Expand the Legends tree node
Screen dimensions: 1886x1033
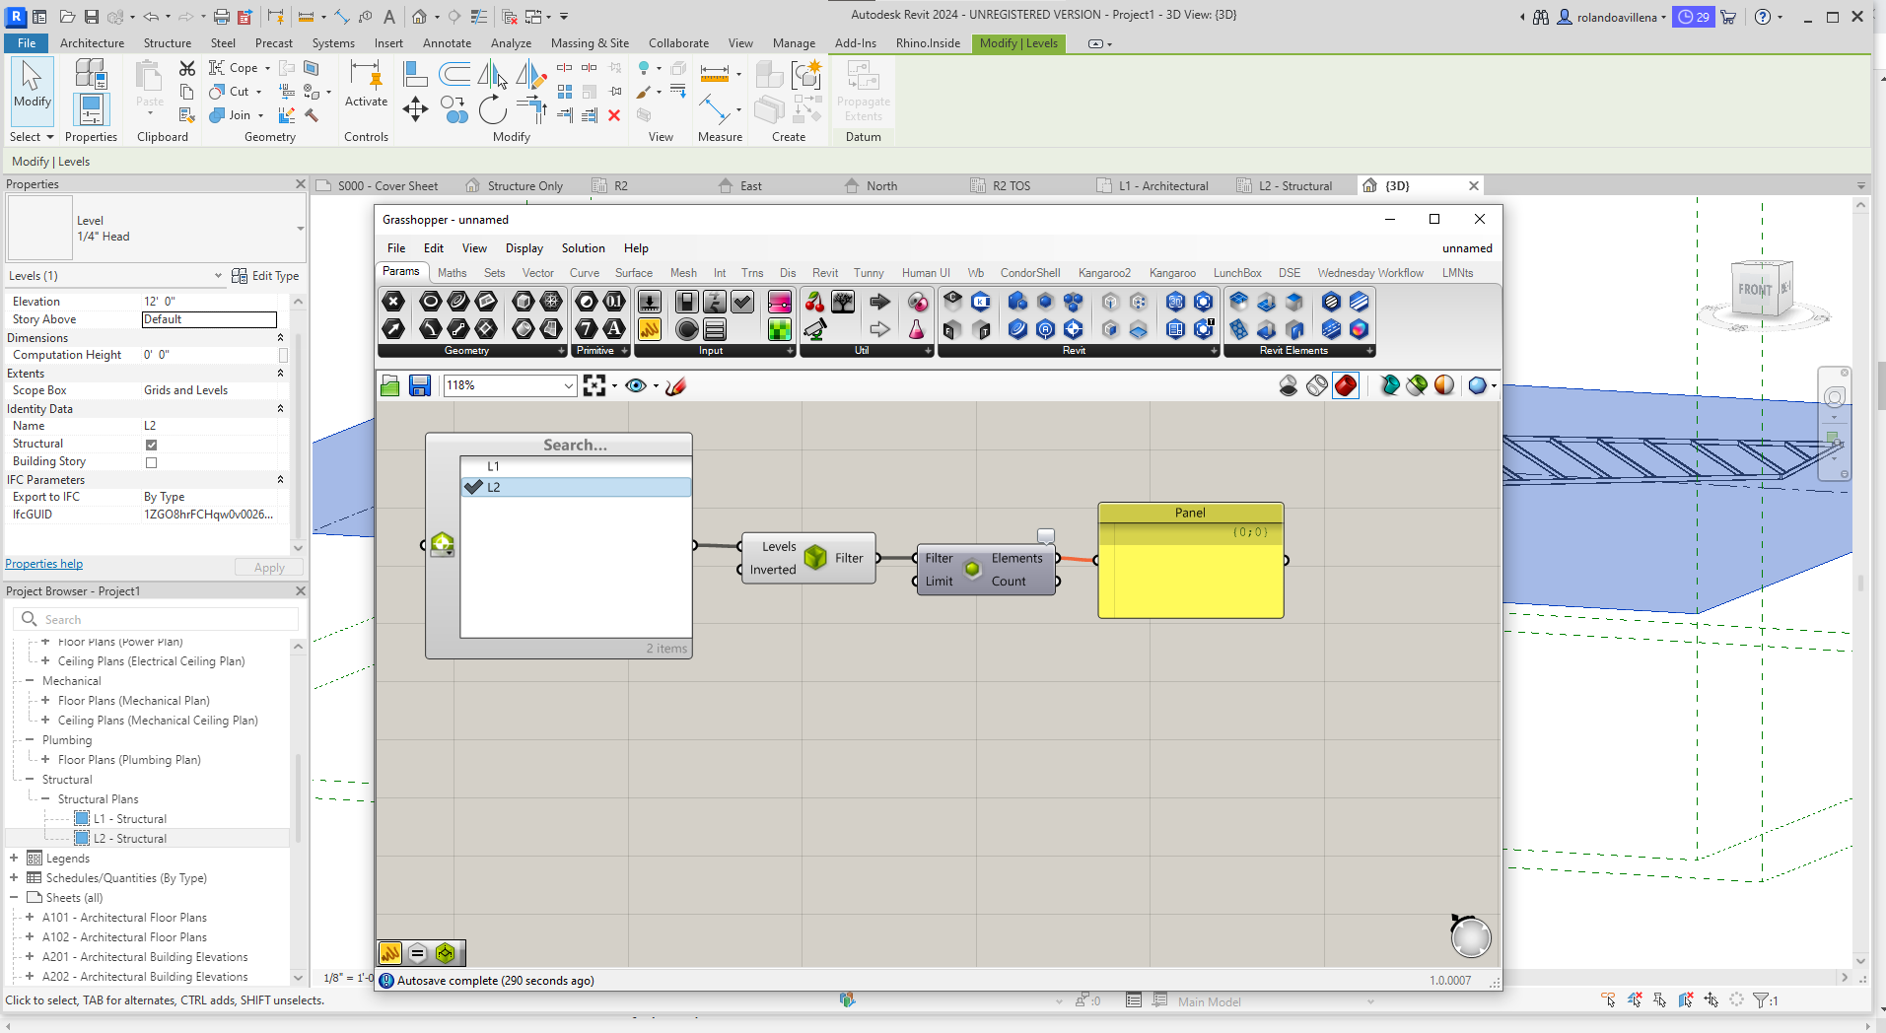coord(14,859)
